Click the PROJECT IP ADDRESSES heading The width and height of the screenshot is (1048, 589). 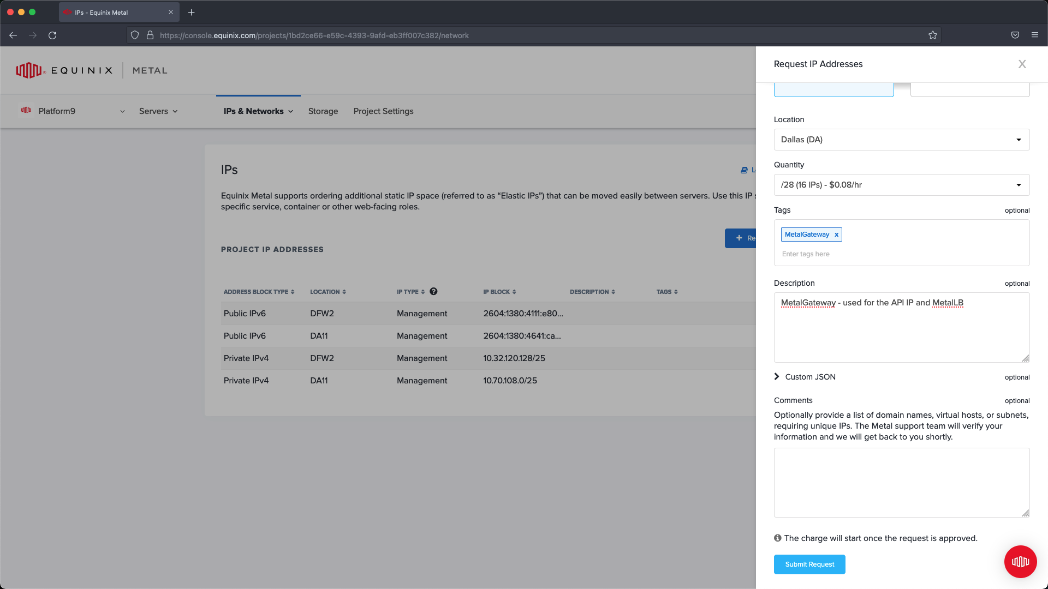pyautogui.click(x=272, y=249)
